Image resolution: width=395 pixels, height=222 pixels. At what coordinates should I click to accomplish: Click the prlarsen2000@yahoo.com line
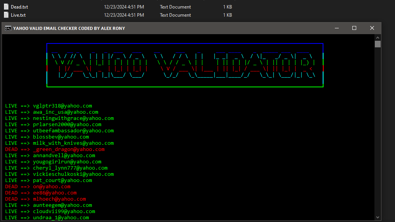pos(53,125)
